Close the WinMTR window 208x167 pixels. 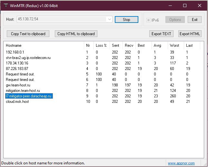point(200,5)
